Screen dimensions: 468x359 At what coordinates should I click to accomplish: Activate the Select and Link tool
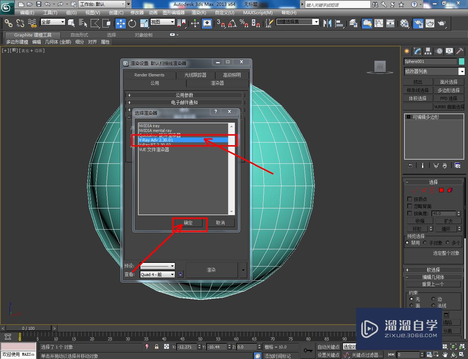[x=8, y=23]
